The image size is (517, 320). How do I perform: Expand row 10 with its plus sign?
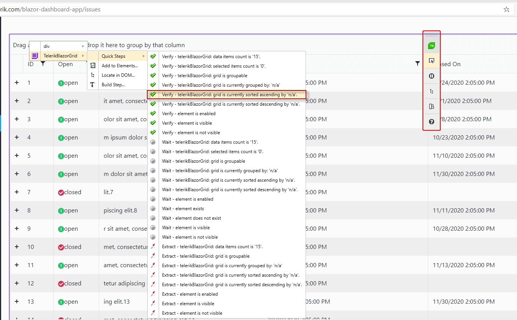[17, 247]
